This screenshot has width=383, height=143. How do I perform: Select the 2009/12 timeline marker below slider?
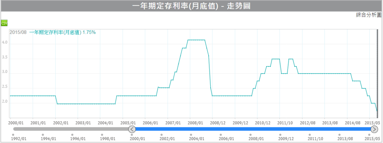[280, 135]
